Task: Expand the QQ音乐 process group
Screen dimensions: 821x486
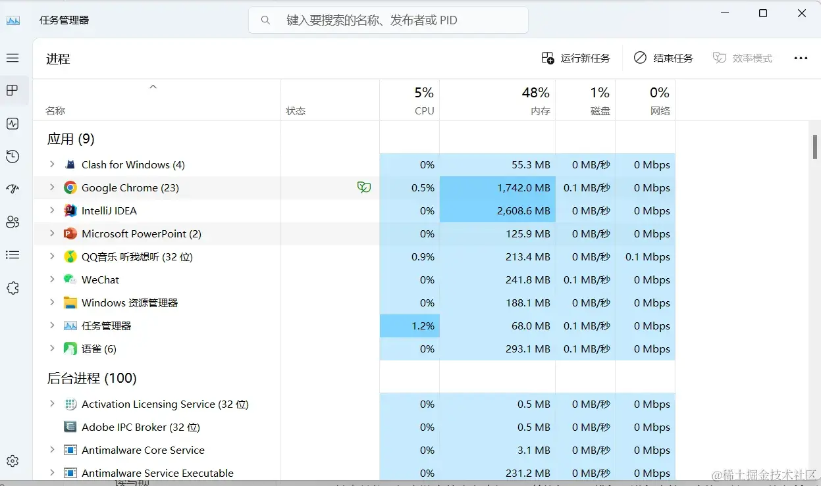Action: point(52,256)
